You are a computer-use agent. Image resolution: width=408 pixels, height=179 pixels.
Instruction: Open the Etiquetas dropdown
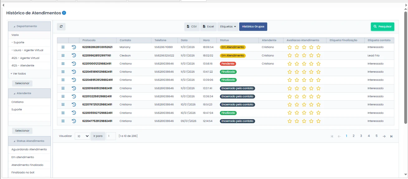coord(228,27)
